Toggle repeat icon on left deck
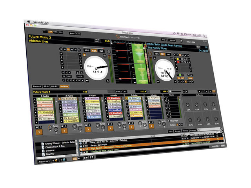 tap(105, 56)
